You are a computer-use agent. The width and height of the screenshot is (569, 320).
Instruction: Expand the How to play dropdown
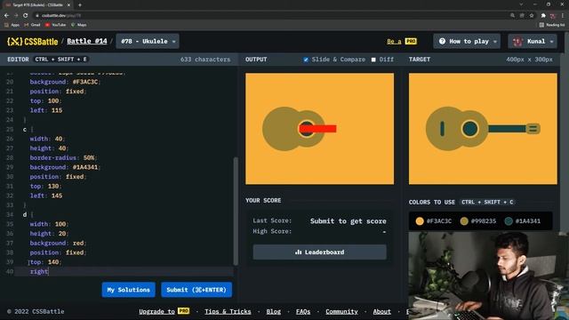(x=467, y=42)
